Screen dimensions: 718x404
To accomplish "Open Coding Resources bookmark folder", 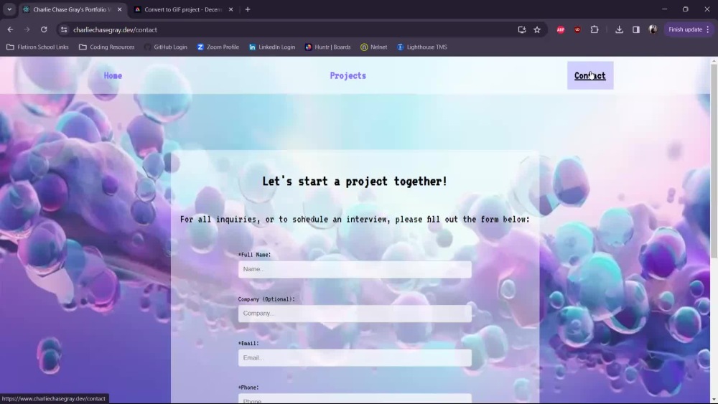I will tap(107, 47).
